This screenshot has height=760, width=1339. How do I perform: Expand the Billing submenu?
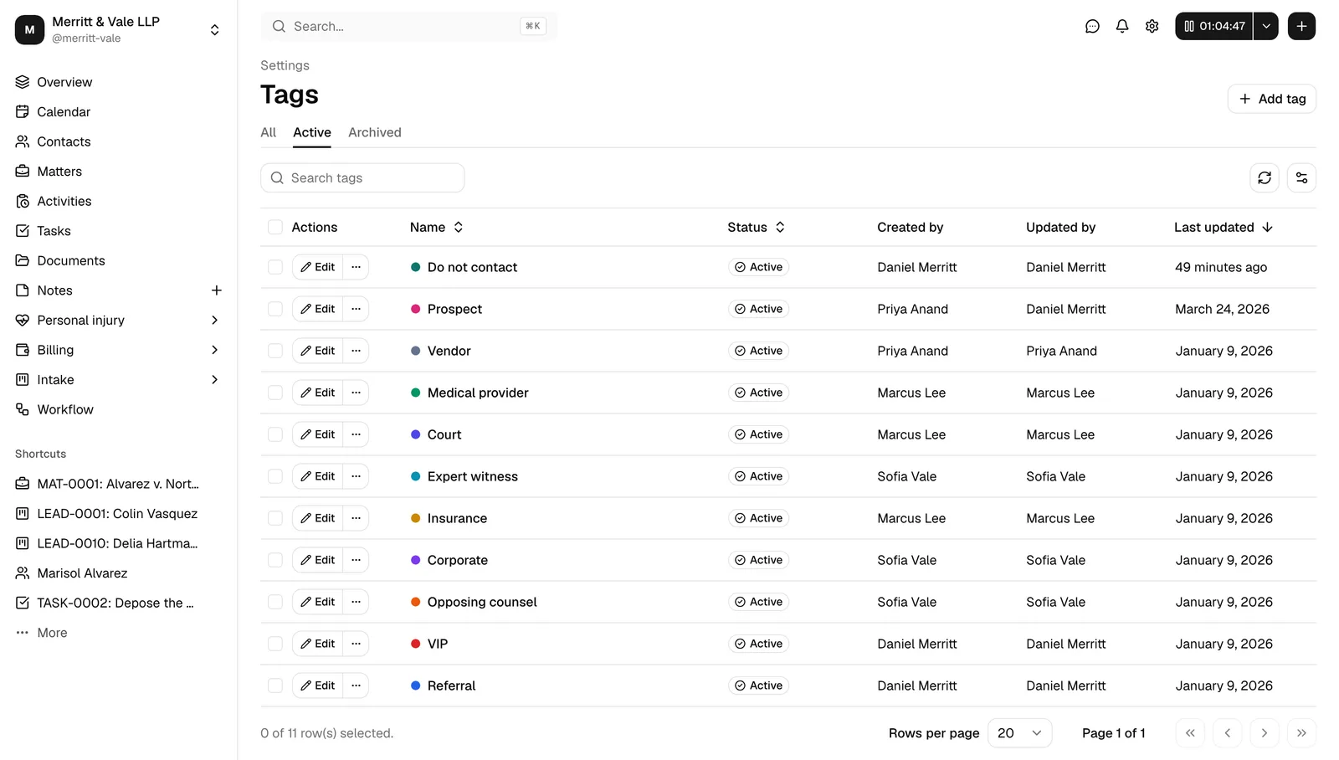point(214,350)
